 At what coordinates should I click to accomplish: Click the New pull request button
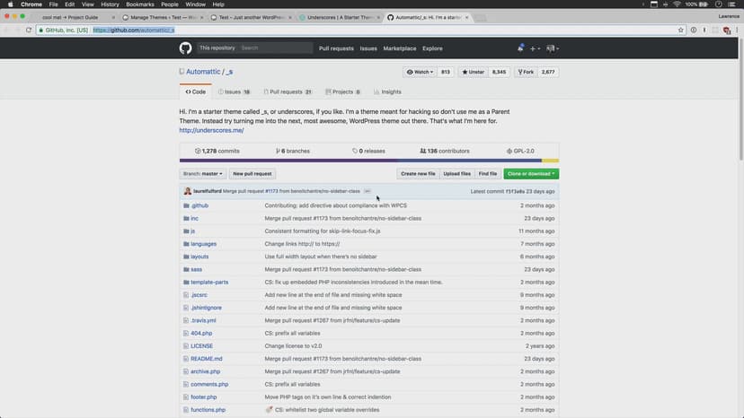coord(252,174)
